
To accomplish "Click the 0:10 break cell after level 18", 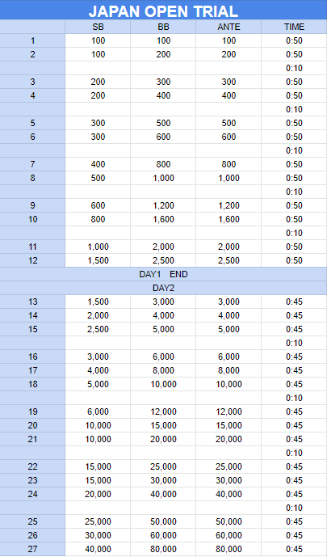I will (x=294, y=398).
